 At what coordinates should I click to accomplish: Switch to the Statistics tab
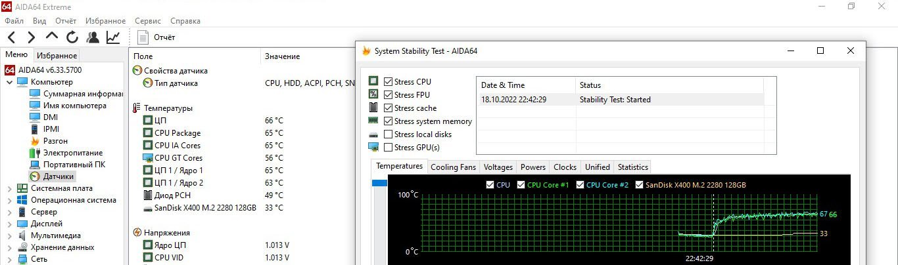(633, 167)
